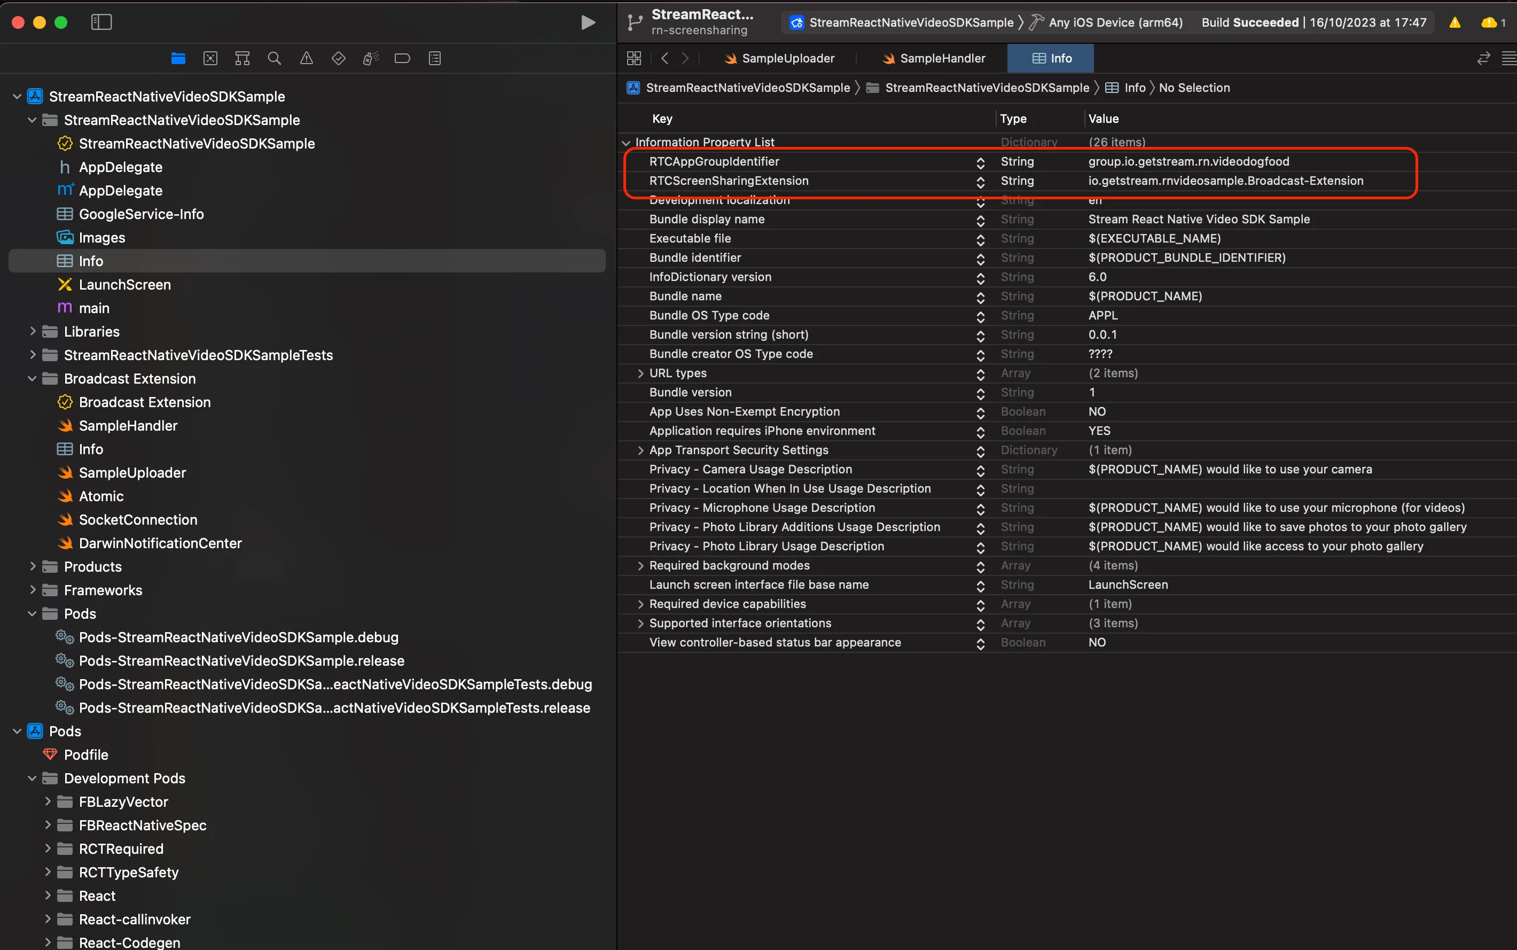The image size is (1517, 950).
Task: Change type of RTCAppGroupIdentifier row
Action: point(980,161)
